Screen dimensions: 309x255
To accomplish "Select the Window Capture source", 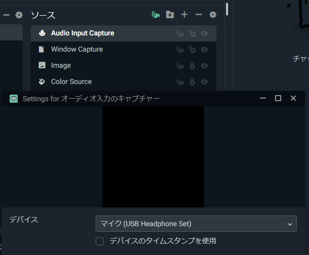I will coord(77,50).
